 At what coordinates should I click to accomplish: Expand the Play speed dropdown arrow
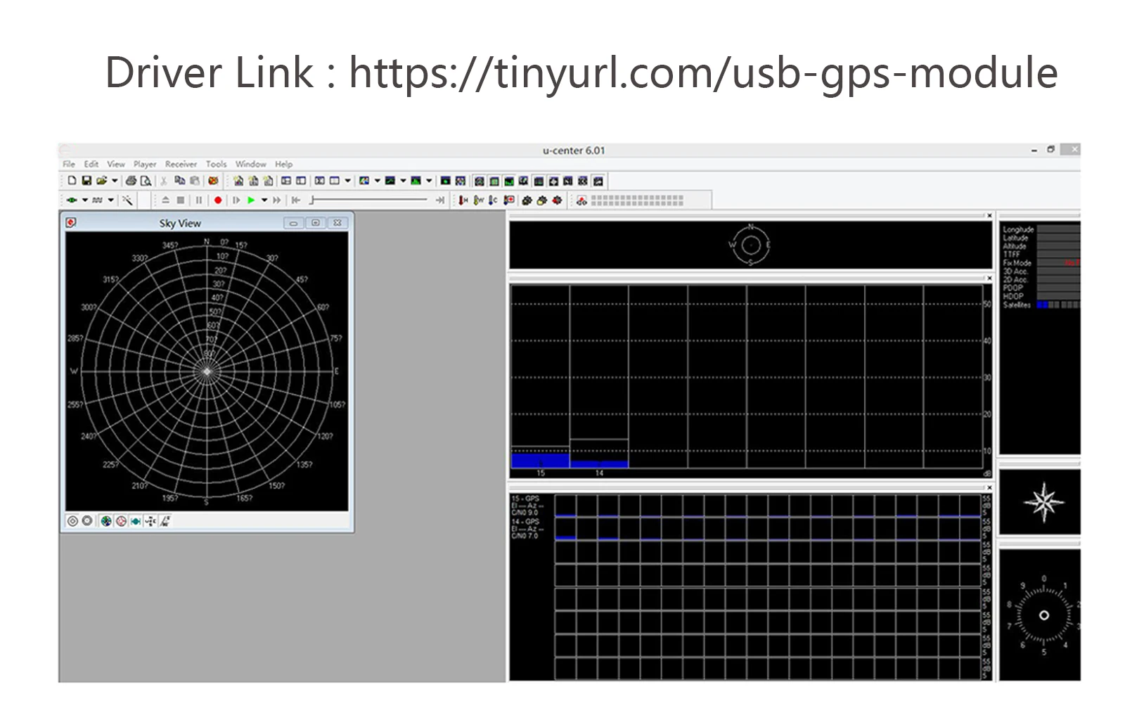point(264,200)
